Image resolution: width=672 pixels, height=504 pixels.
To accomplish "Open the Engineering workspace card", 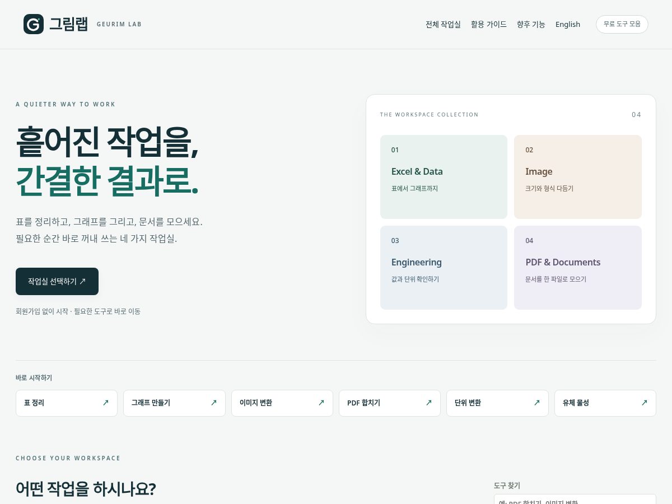I will click(444, 268).
